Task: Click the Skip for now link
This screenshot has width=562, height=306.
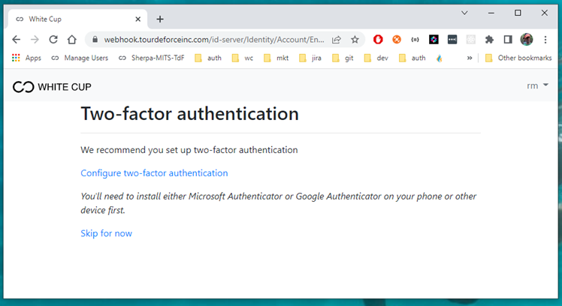Action: tap(106, 233)
